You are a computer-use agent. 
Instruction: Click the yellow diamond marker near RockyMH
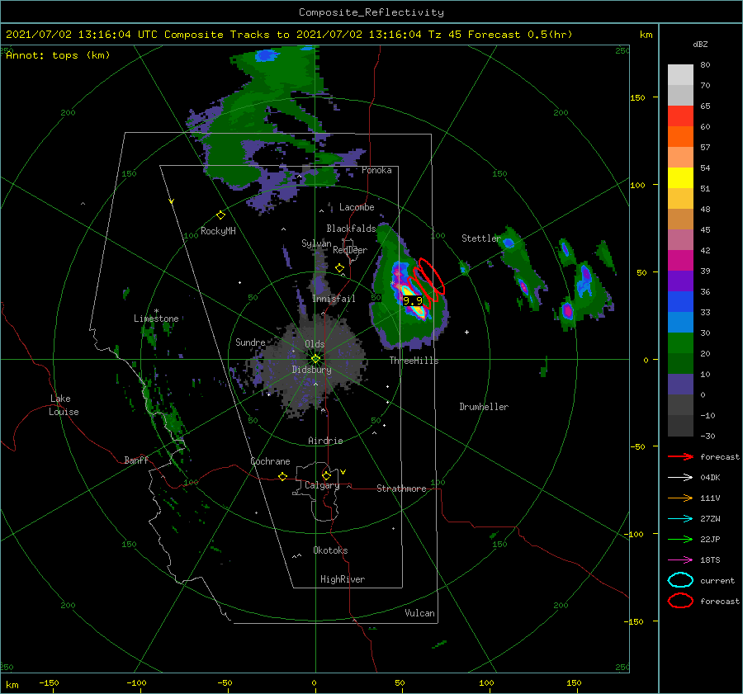[220, 215]
